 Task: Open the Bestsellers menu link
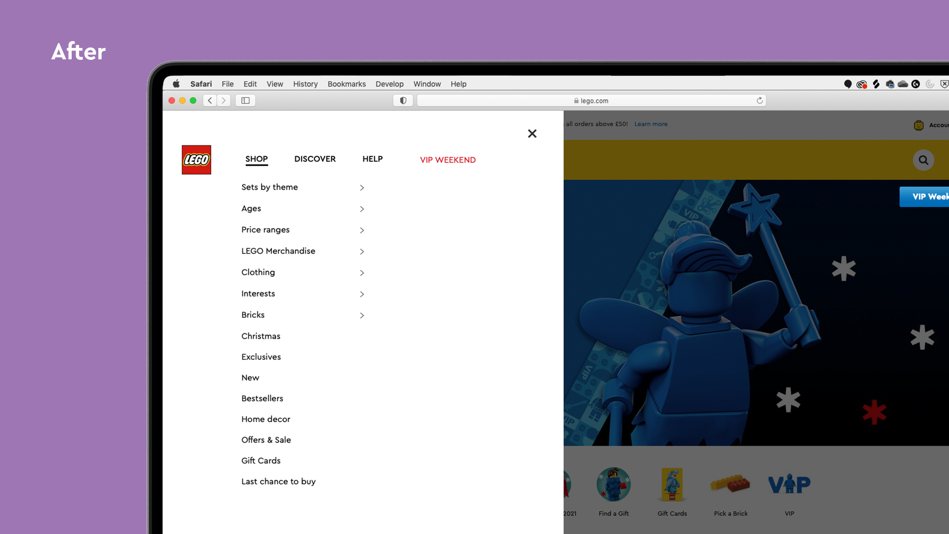pos(262,399)
